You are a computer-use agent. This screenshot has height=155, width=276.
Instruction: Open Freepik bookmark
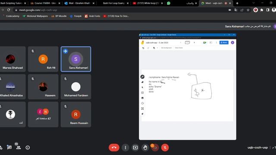(x=76, y=16)
